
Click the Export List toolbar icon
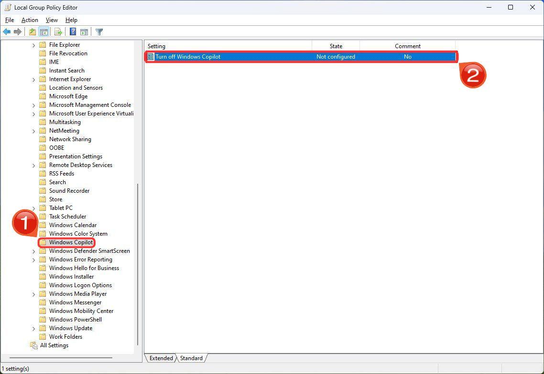click(58, 32)
